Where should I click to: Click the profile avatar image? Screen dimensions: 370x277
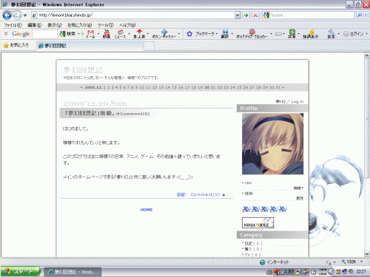pos(272,144)
